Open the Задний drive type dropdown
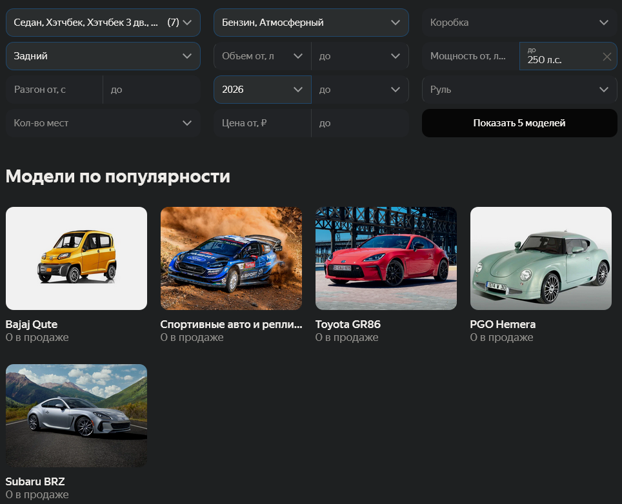This screenshot has height=504, width=622. click(103, 56)
